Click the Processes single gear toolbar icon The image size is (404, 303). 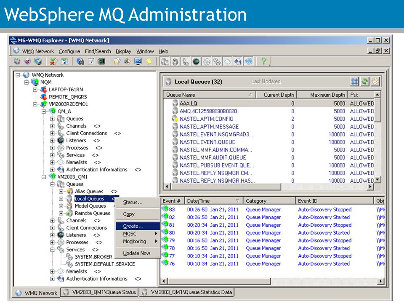[x=207, y=61]
